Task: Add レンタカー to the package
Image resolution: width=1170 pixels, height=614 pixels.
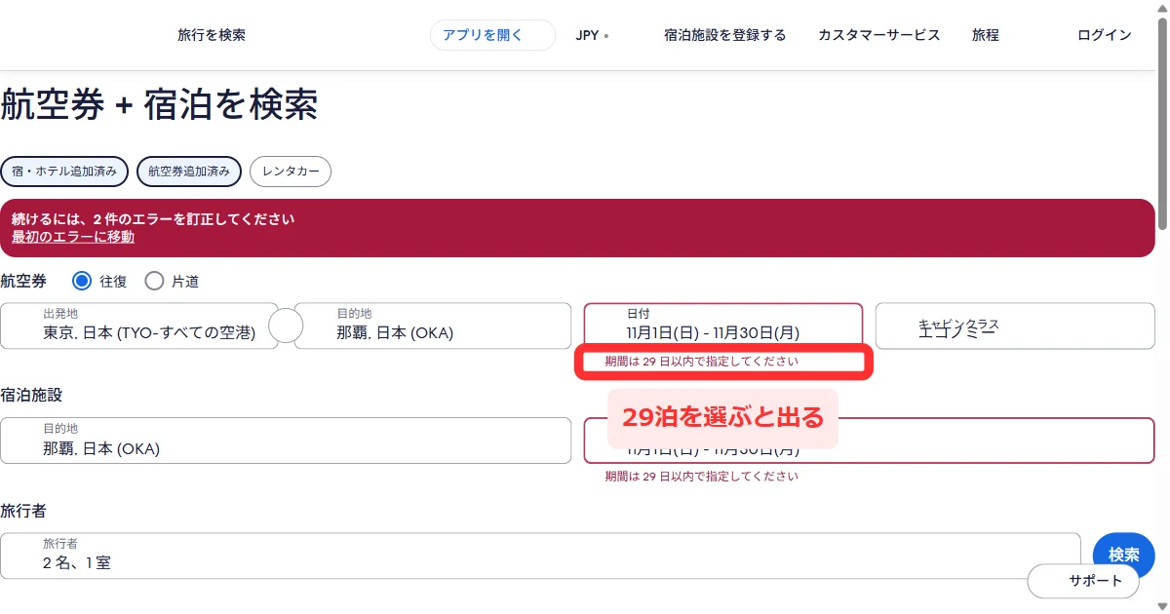Action: (291, 172)
